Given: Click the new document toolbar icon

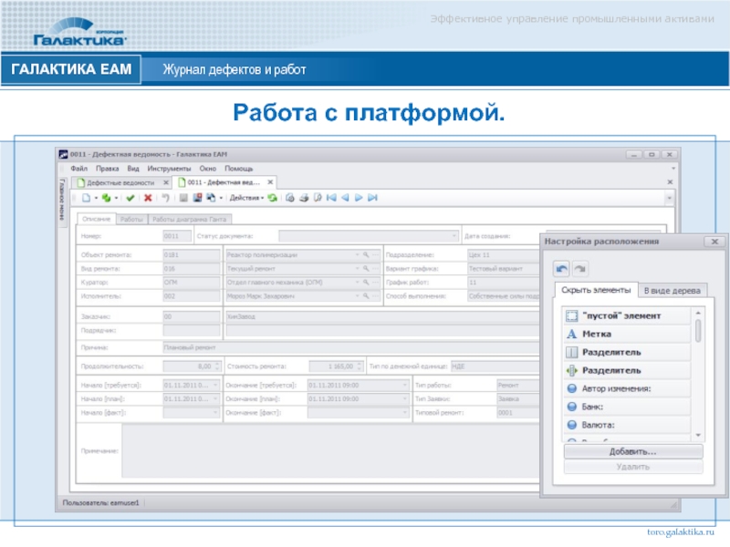Looking at the screenshot, I should (x=86, y=197).
